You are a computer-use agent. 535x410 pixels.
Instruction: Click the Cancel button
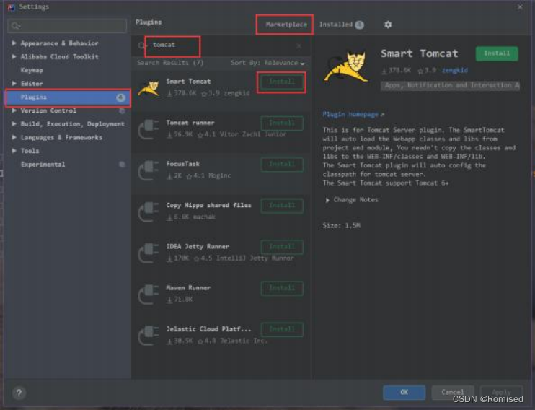452,392
